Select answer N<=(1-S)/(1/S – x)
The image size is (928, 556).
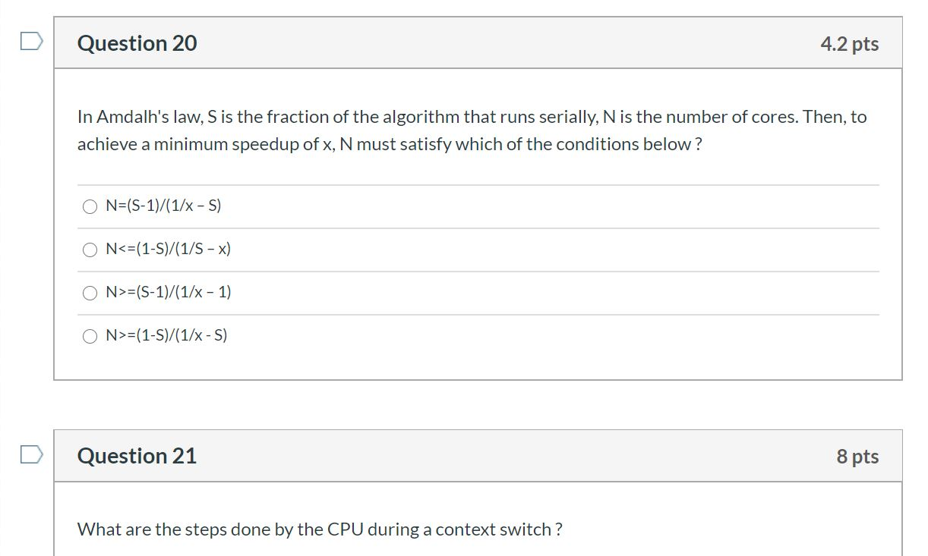pos(90,249)
